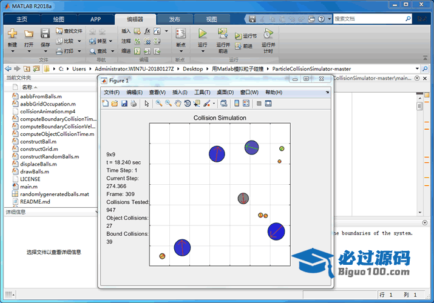Select randomlygeneratedballs.mat in file list
This screenshot has width=434, height=303.
pos(55,194)
